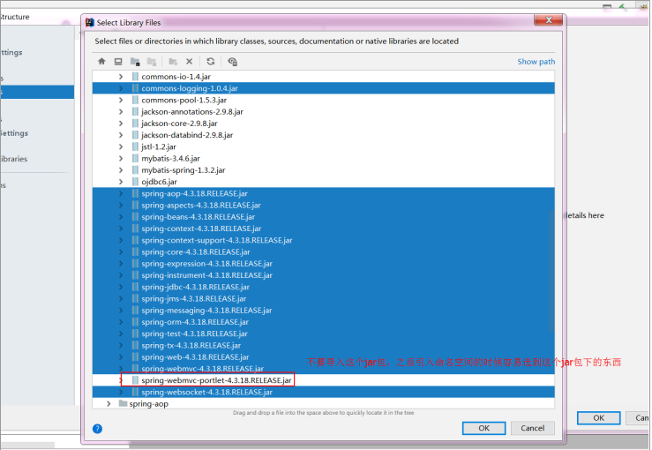Expand jstl-1.2.jar node
This screenshot has width=652, height=450.
point(121,146)
